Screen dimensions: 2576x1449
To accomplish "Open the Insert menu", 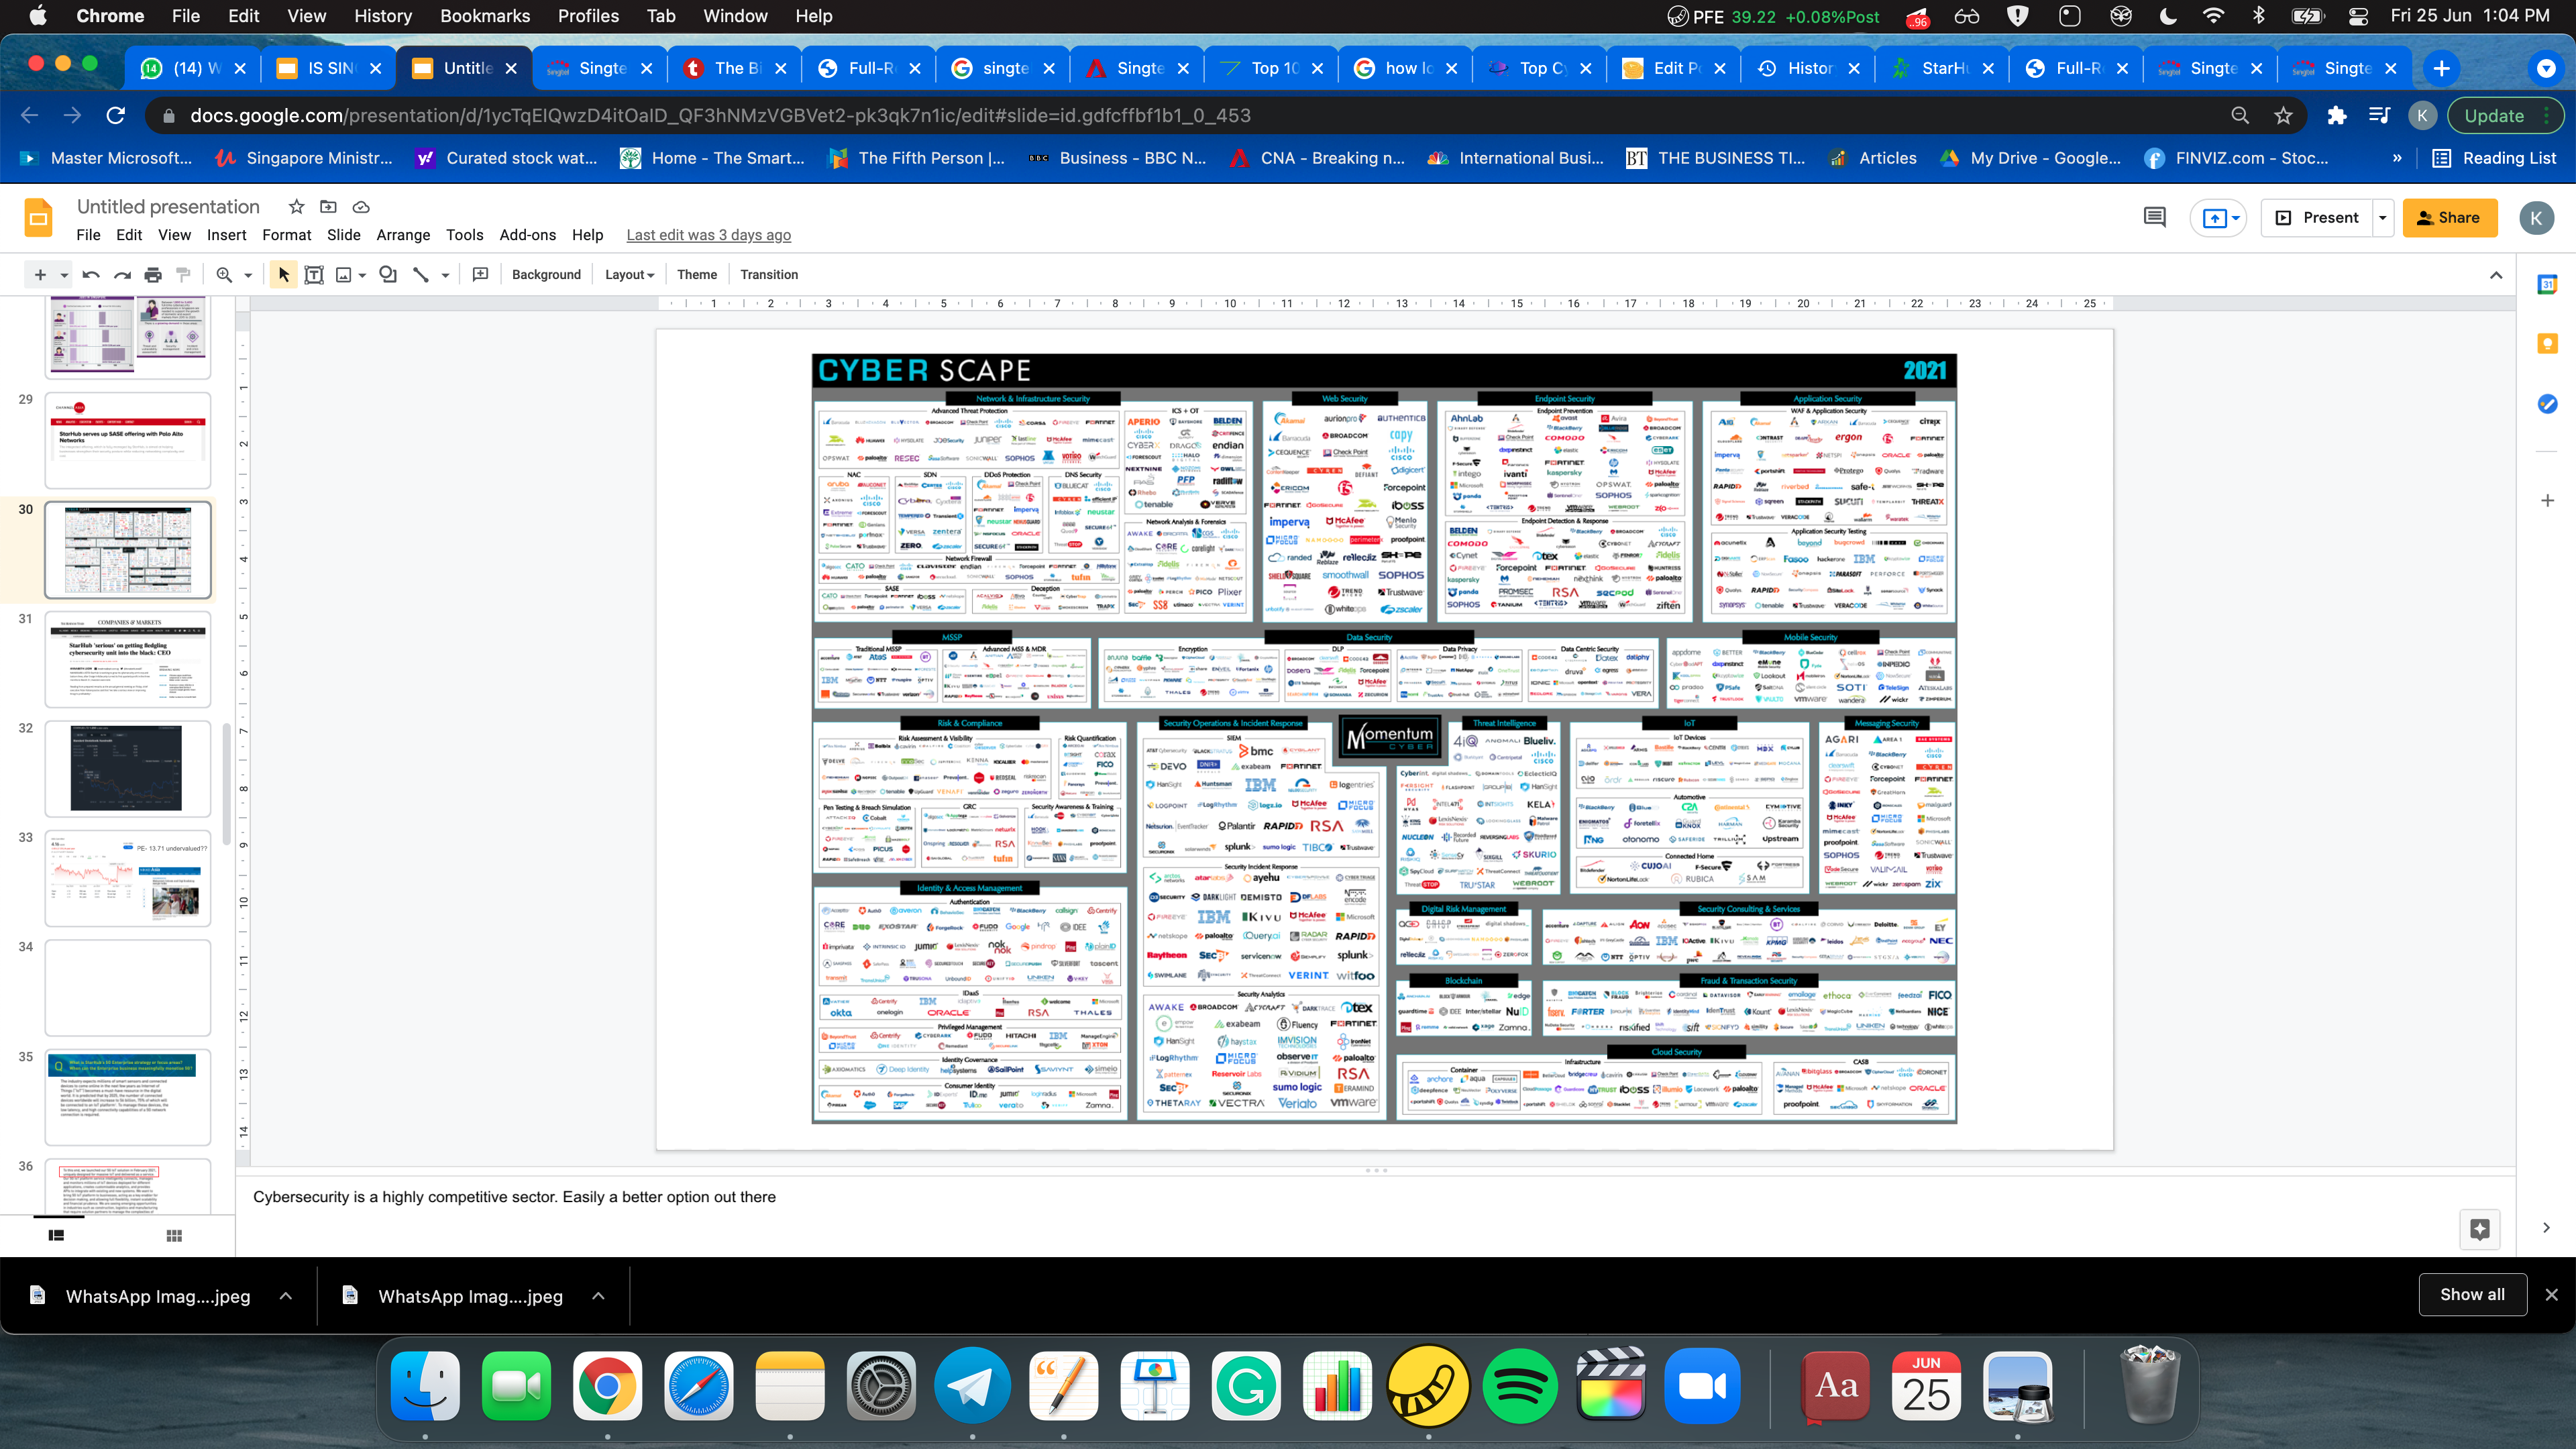I will 226,235.
